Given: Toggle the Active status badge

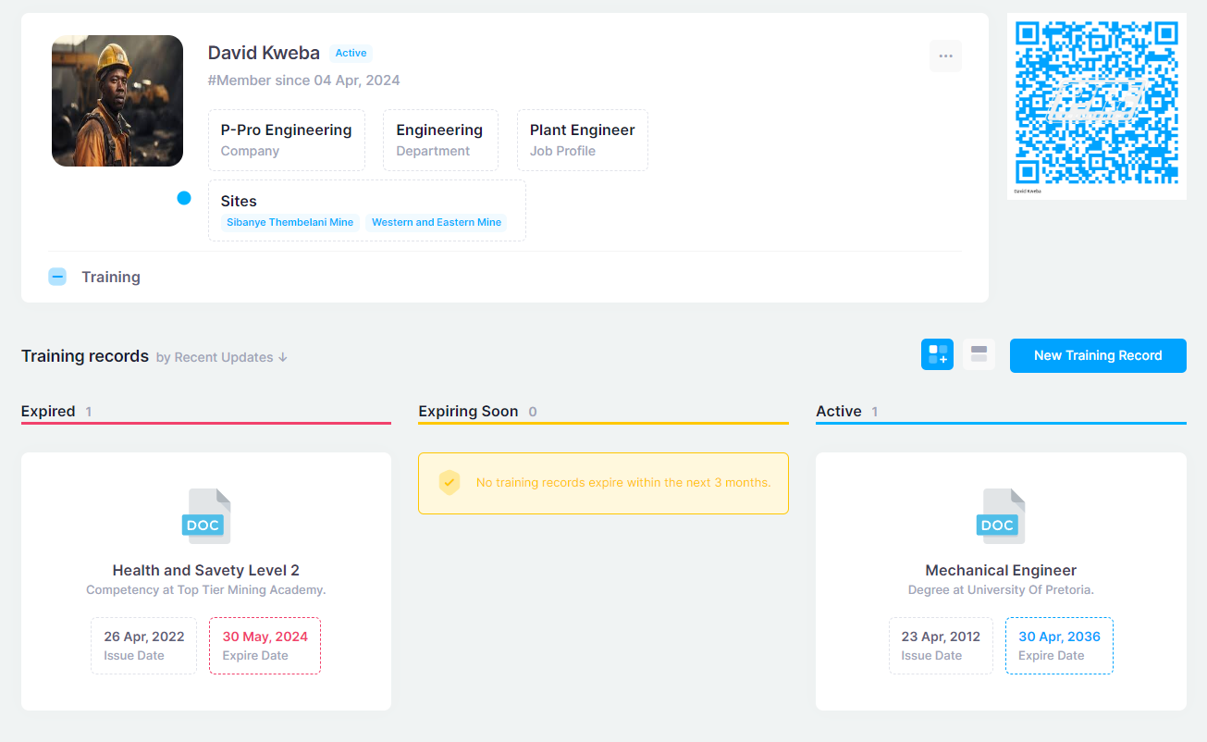Looking at the screenshot, I should pos(351,53).
